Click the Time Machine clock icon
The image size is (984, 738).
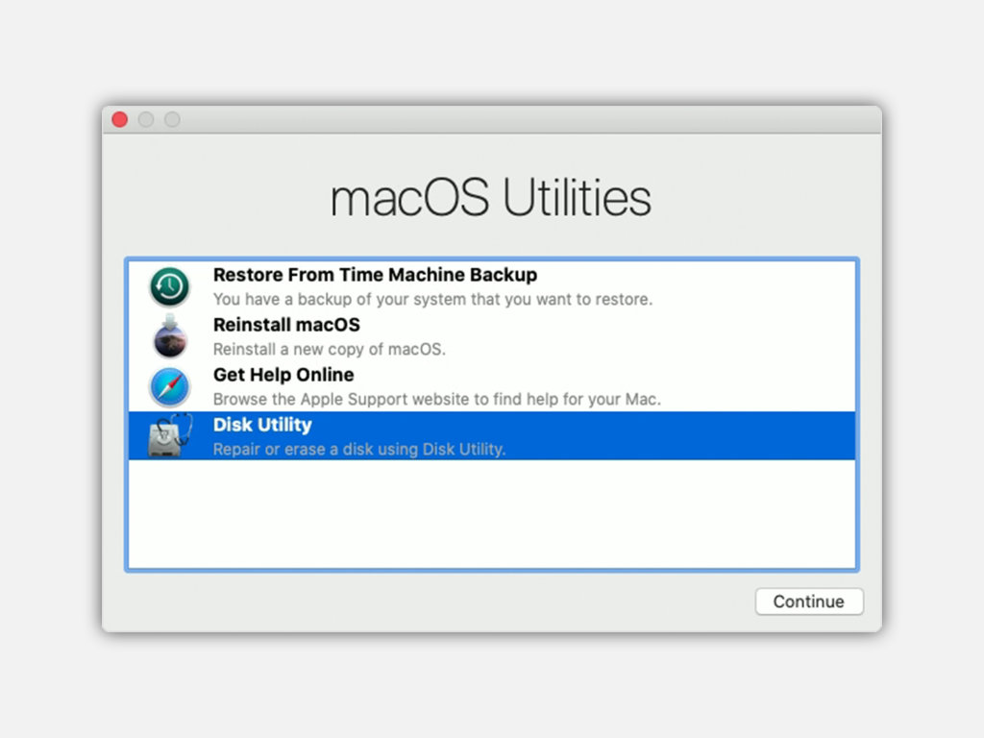click(x=169, y=286)
